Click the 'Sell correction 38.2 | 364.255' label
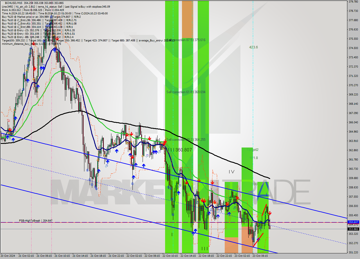Screen dimensions: 360x259 tap(186, 140)
